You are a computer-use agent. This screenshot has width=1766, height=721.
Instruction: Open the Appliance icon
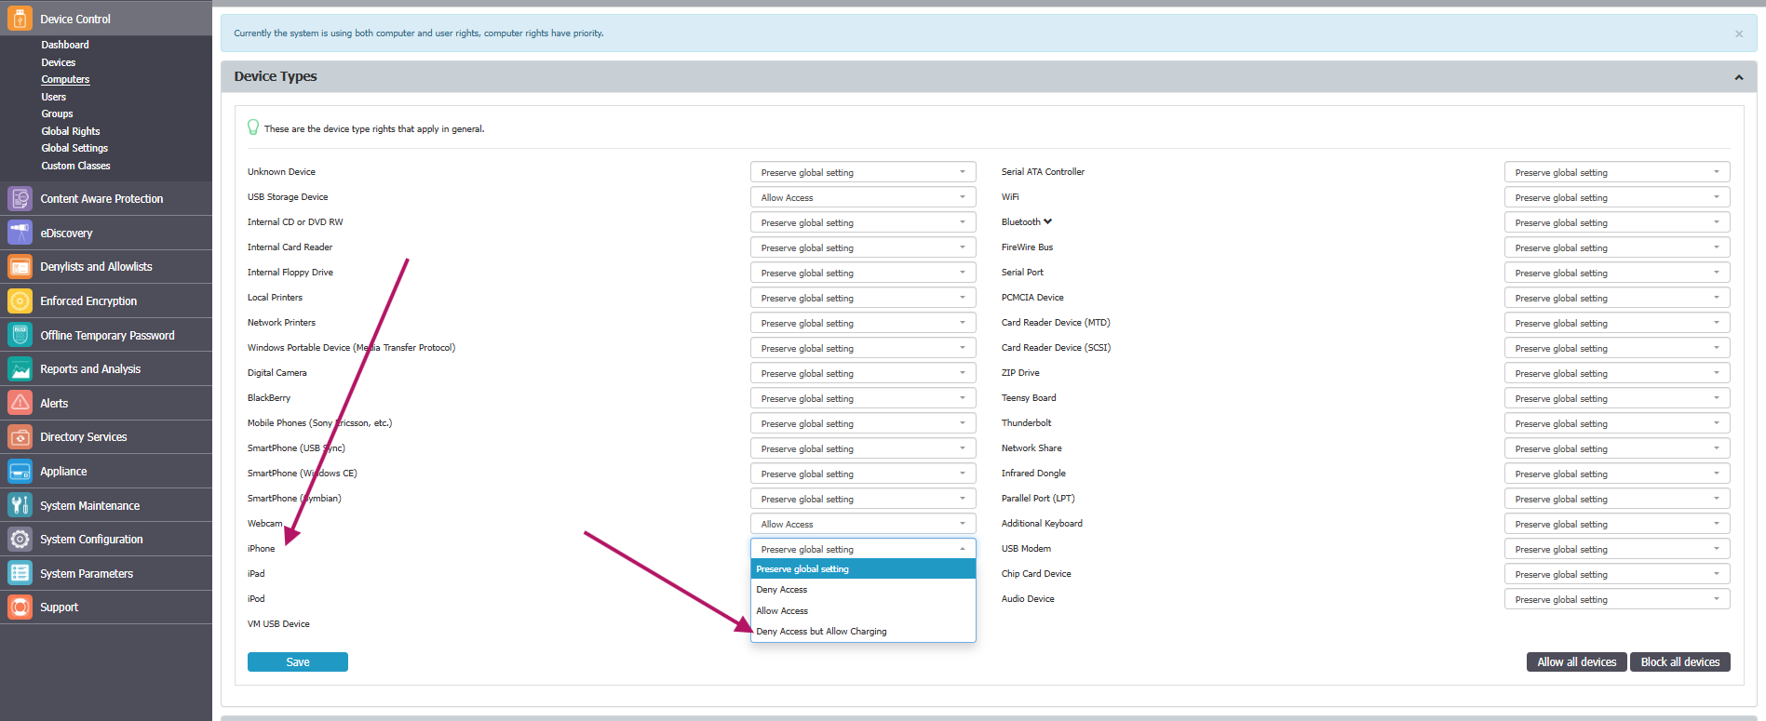(20, 471)
